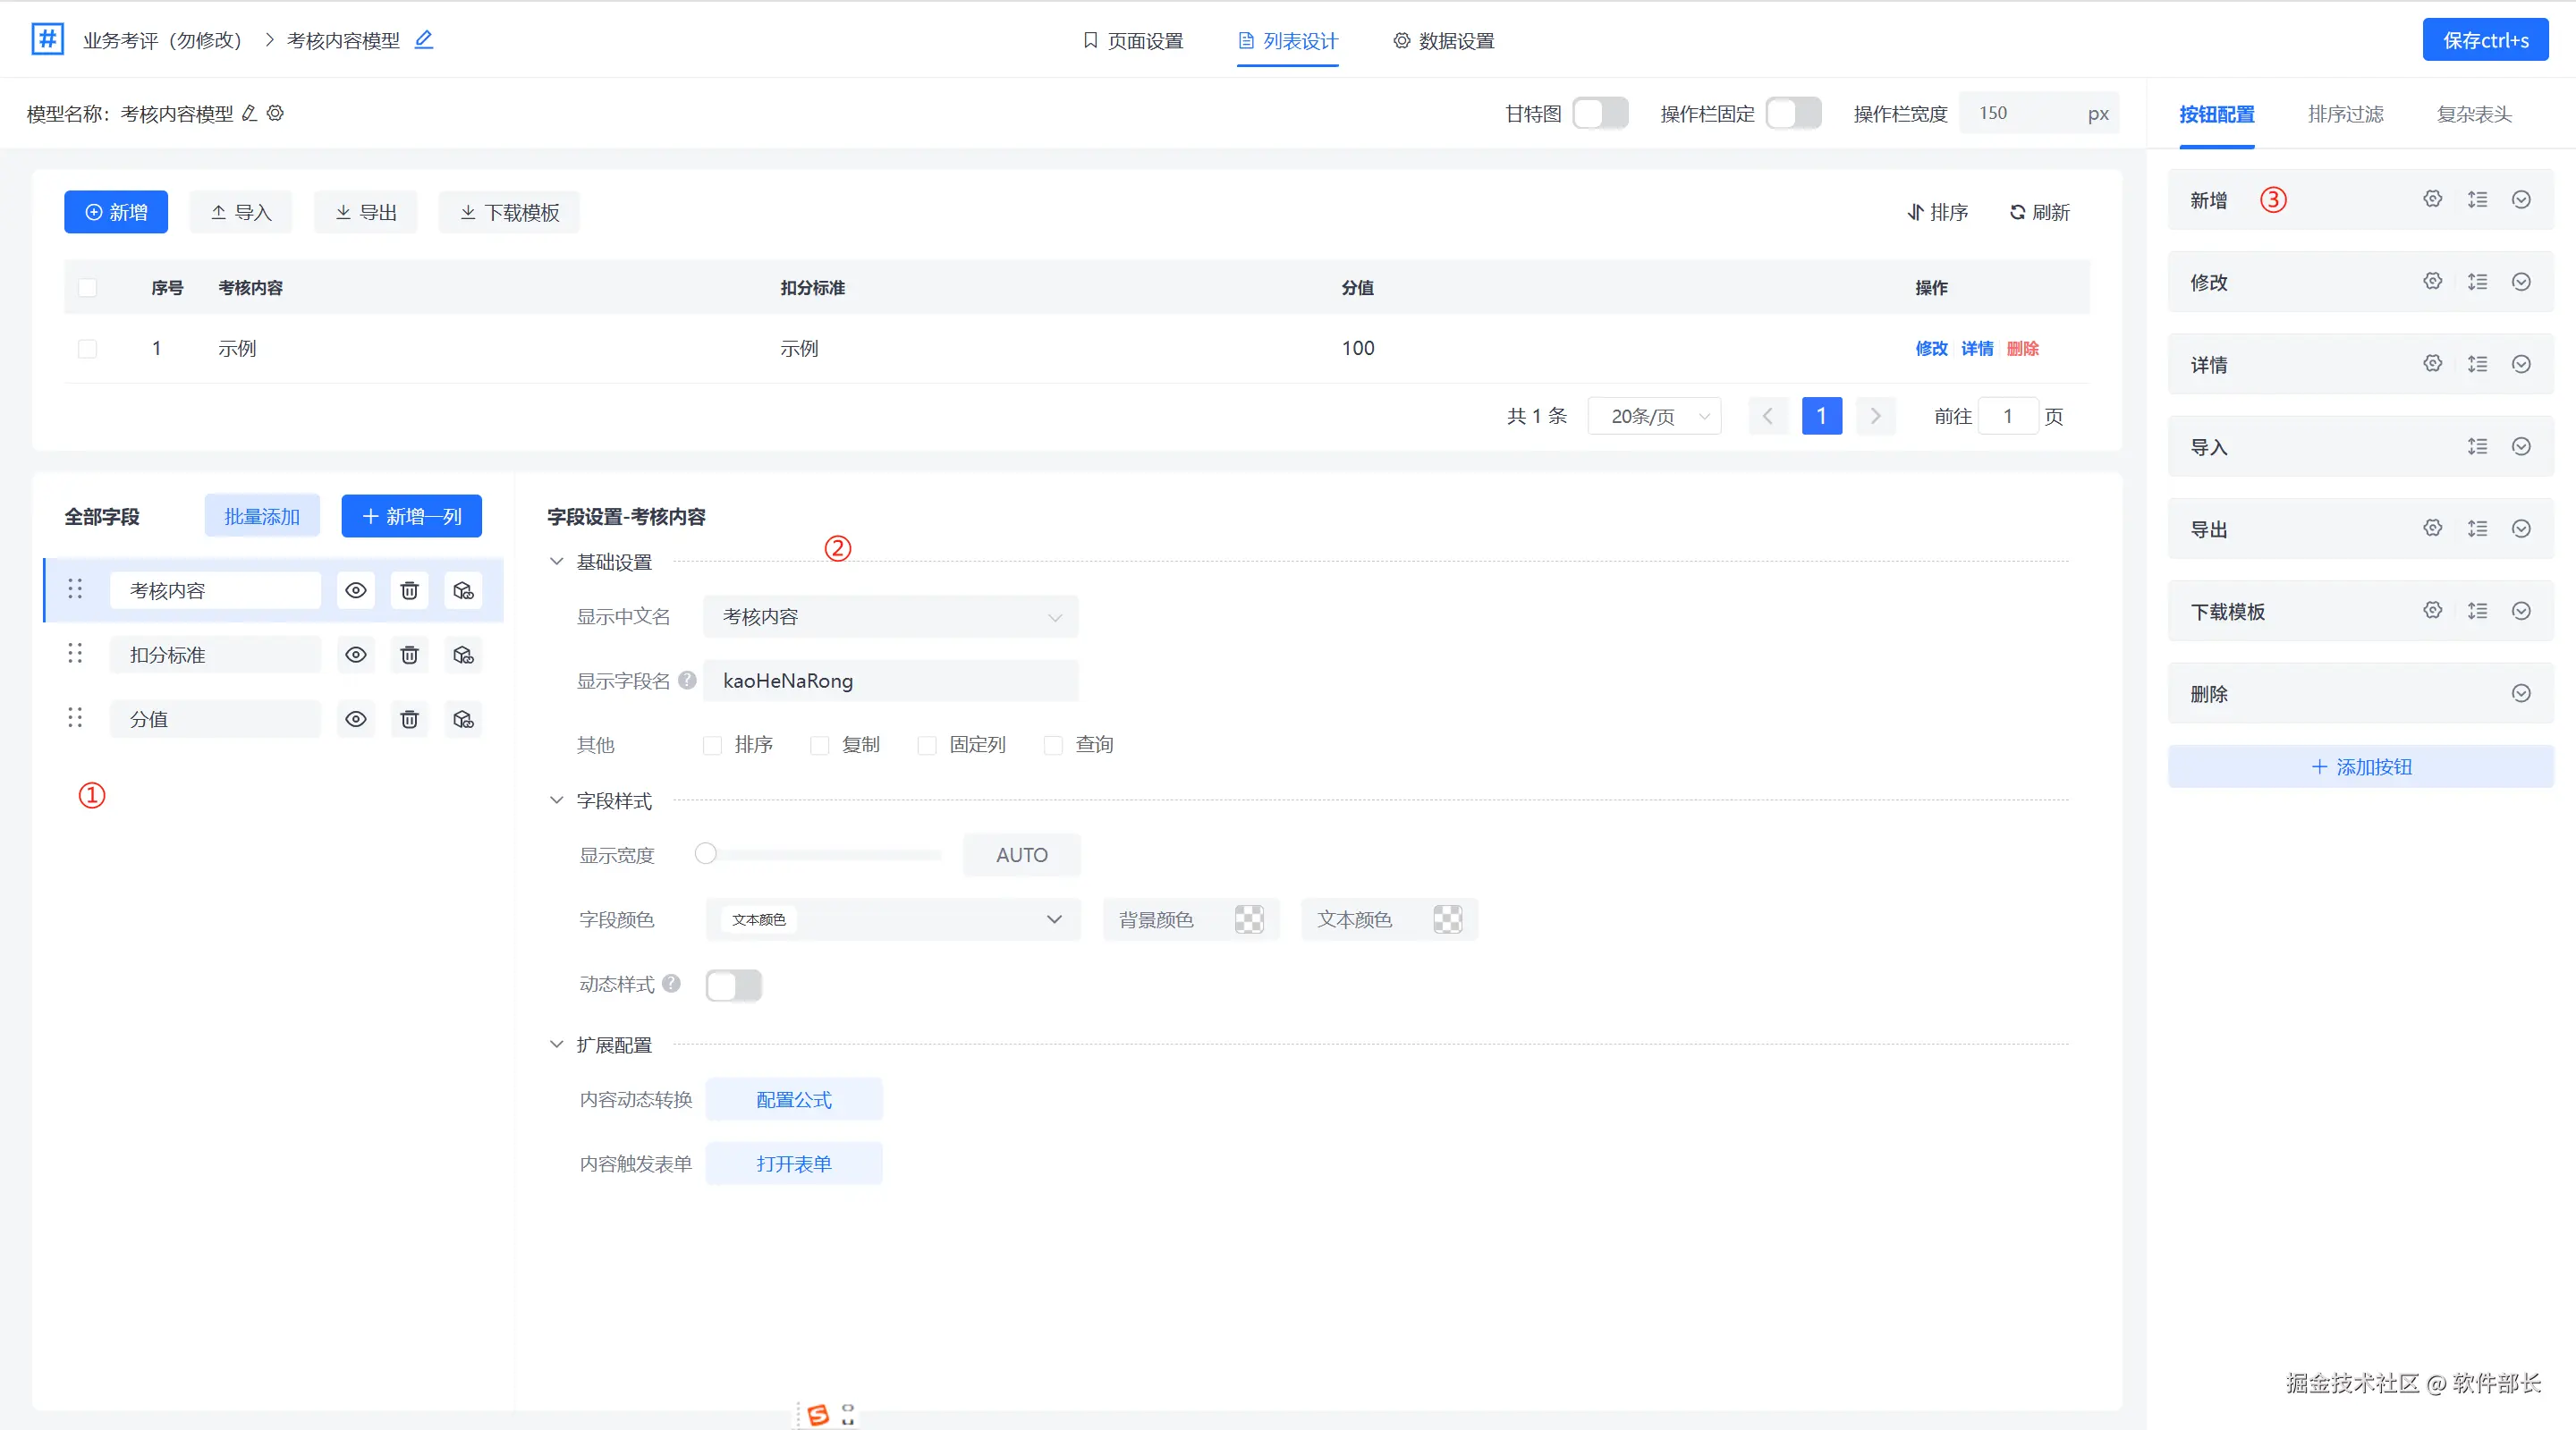The width and height of the screenshot is (2576, 1430).
Task: Click the gear icon on the 新增 button row
Action: pyautogui.click(x=2432, y=199)
